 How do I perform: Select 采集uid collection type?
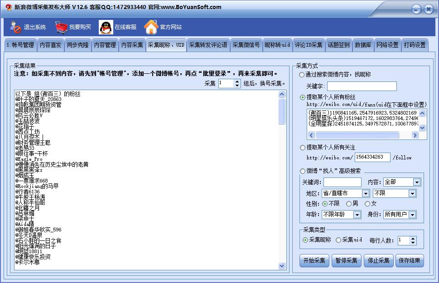(338, 240)
